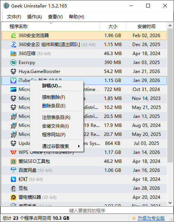Select the 爱站SEO工具包 name text
The height and width of the screenshot is (222, 174).
(x=34, y=161)
